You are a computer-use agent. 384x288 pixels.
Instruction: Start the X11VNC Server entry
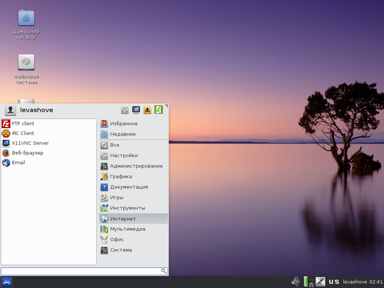(x=49, y=143)
